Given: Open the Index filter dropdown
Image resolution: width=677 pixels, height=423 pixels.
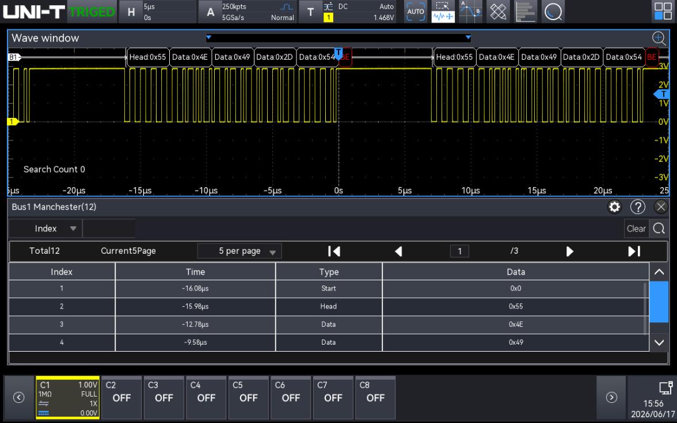Looking at the screenshot, I should click(x=45, y=228).
